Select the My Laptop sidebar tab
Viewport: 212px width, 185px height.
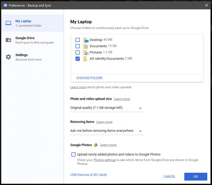tap(32, 23)
